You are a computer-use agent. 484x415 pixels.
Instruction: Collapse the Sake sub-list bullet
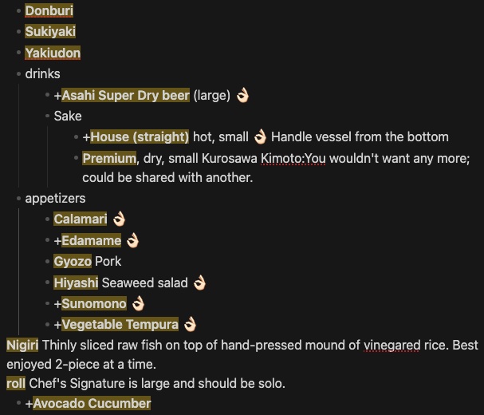[x=46, y=117]
